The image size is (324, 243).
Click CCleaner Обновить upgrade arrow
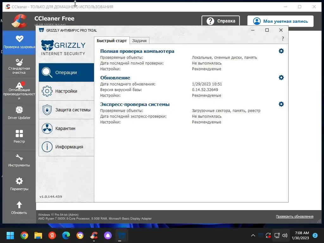19,208
